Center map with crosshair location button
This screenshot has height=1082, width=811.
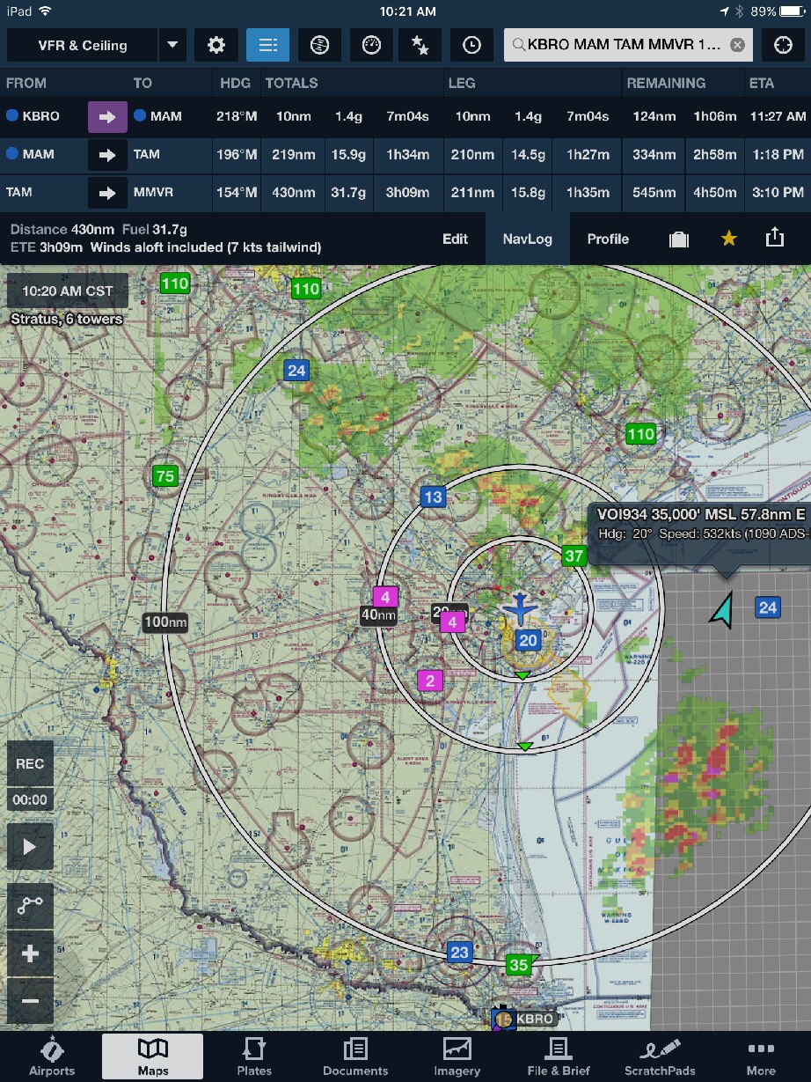[x=782, y=46]
